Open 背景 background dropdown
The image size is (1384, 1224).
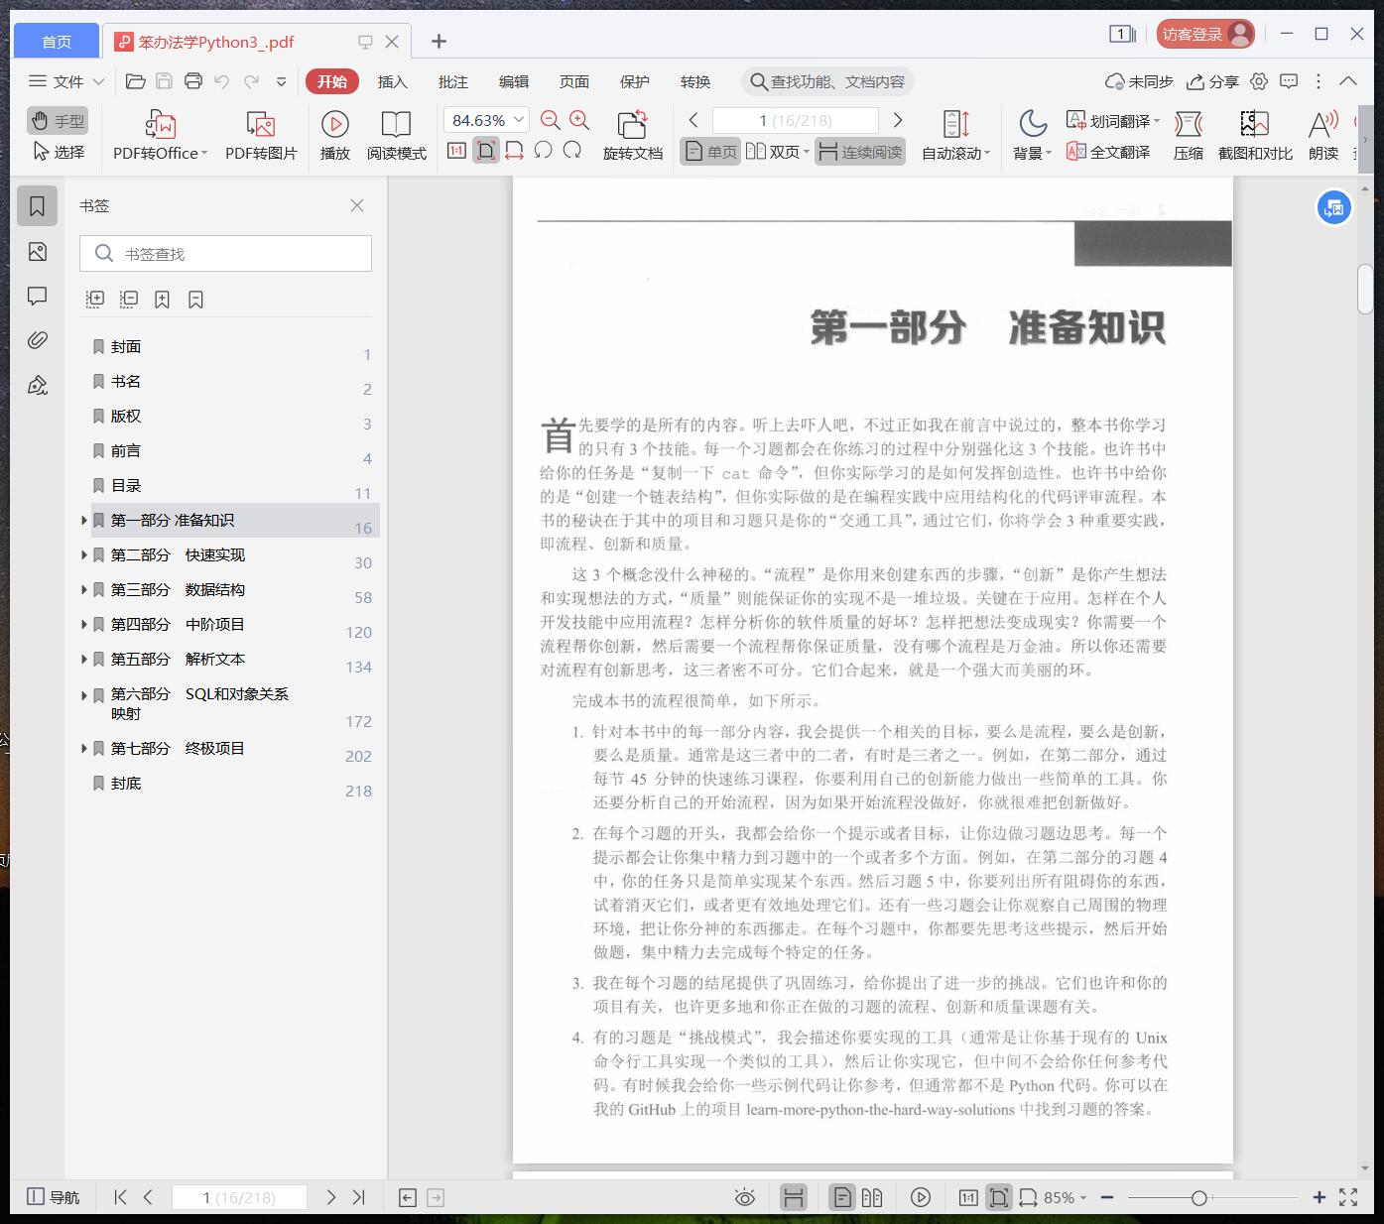coord(1033,136)
